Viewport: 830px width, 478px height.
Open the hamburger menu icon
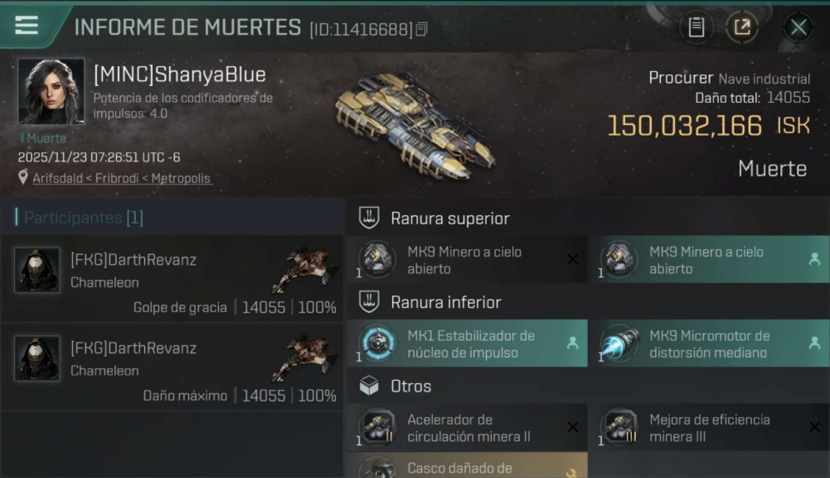pyautogui.click(x=26, y=25)
